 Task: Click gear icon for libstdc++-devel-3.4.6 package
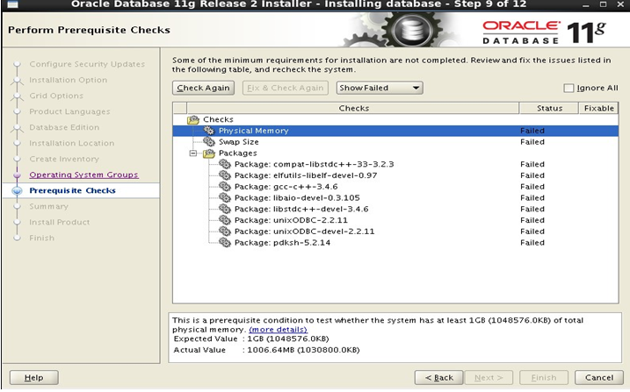pyautogui.click(x=225, y=209)
